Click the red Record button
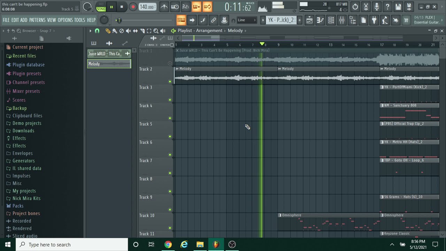Viewport: 446px width, 251px height. pos(133,7)
